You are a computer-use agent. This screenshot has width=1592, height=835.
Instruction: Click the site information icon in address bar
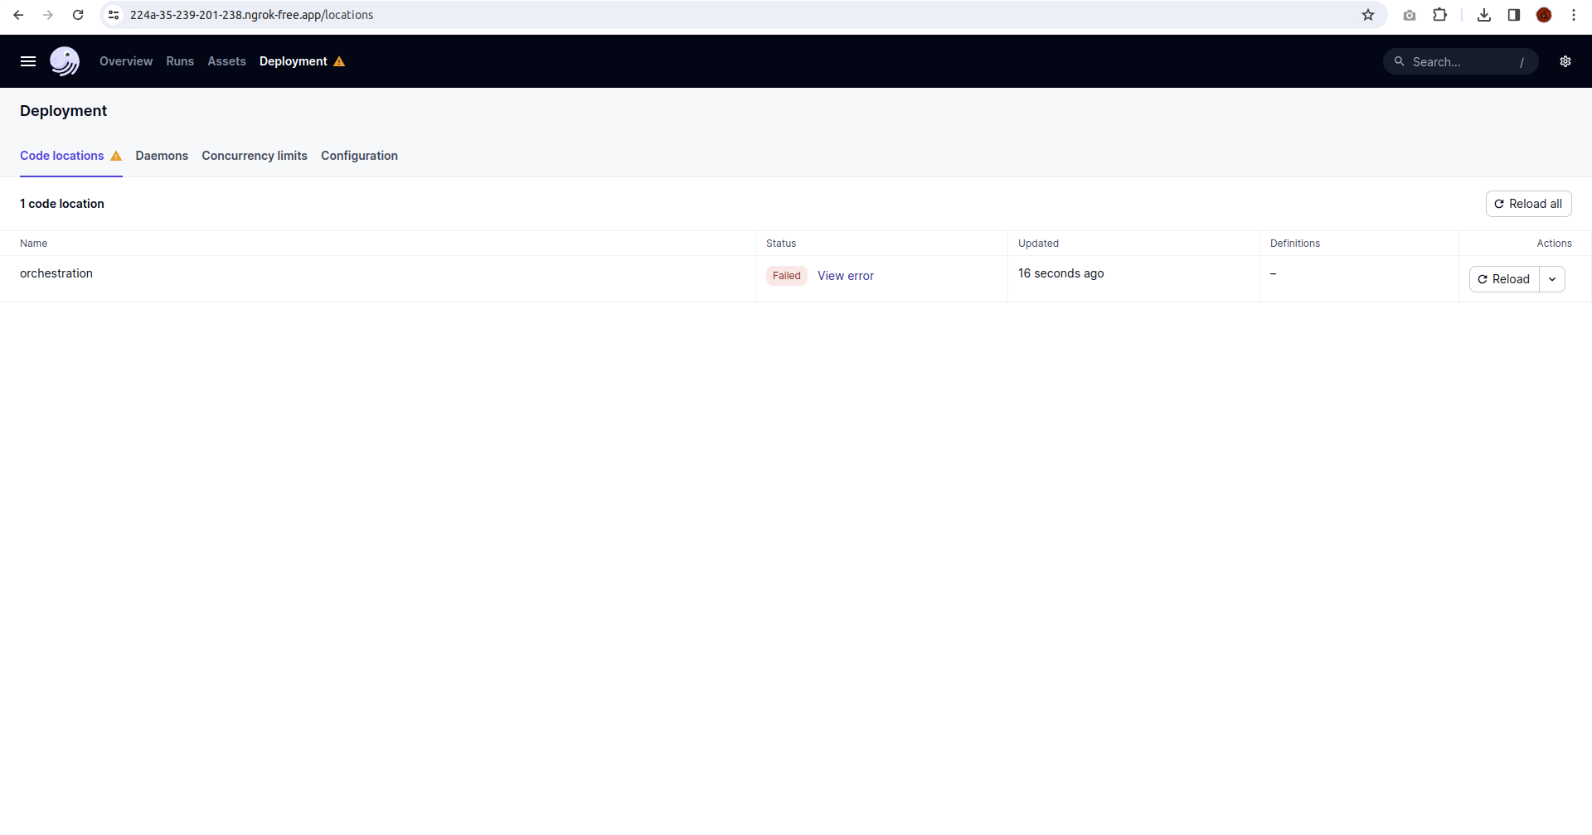pos(114,15)
